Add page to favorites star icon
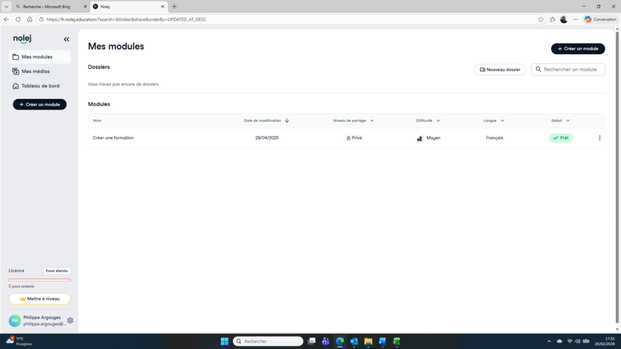 tap(541, 19)
